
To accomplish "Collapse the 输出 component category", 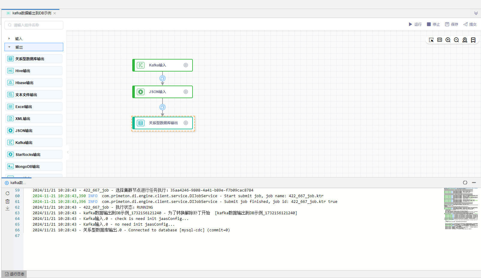I will pos(9,47).
